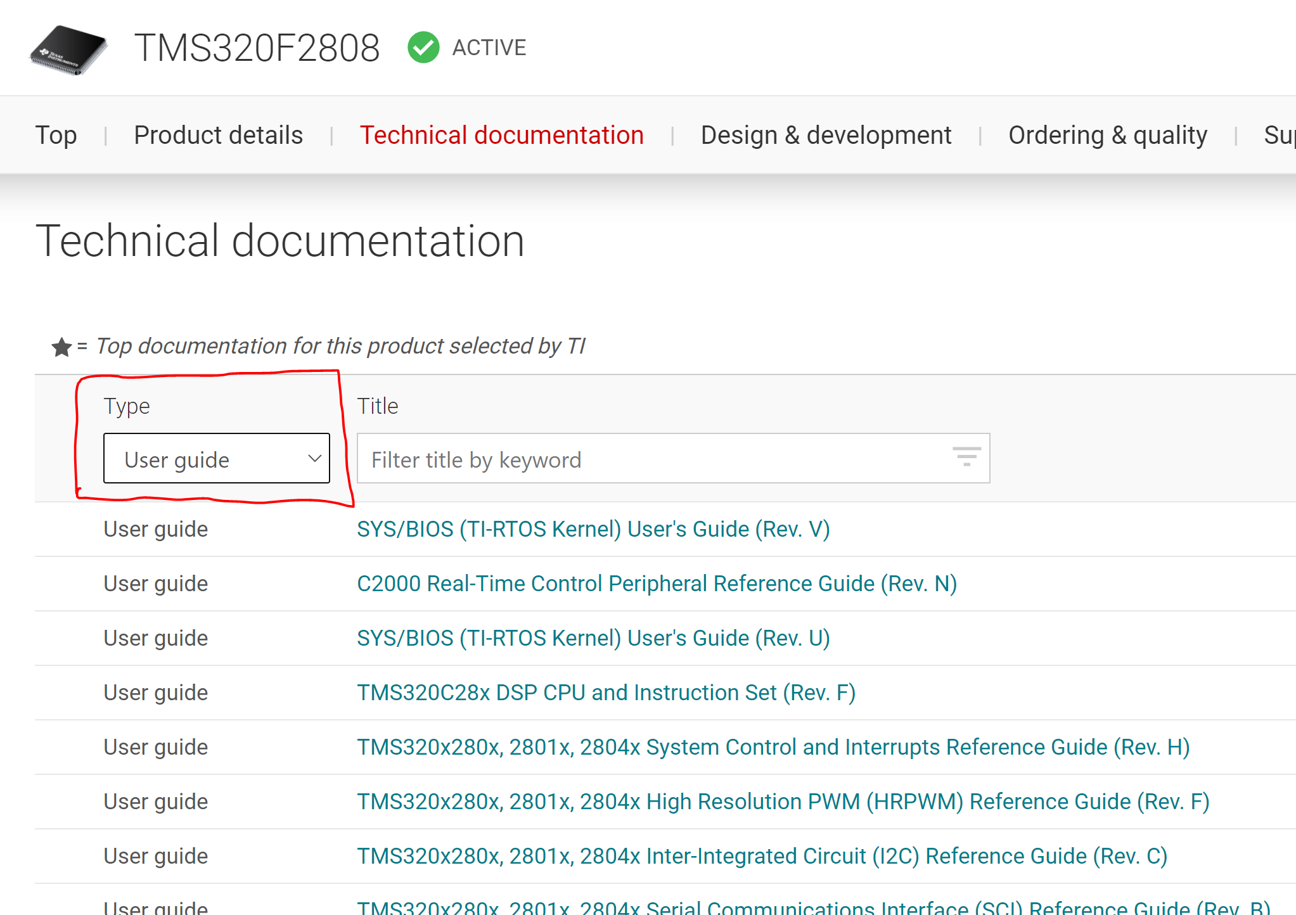Click User guide cell in I2C Reference Guide row
This screenshot has height=915, width=1296.
[x=156, y=856]
